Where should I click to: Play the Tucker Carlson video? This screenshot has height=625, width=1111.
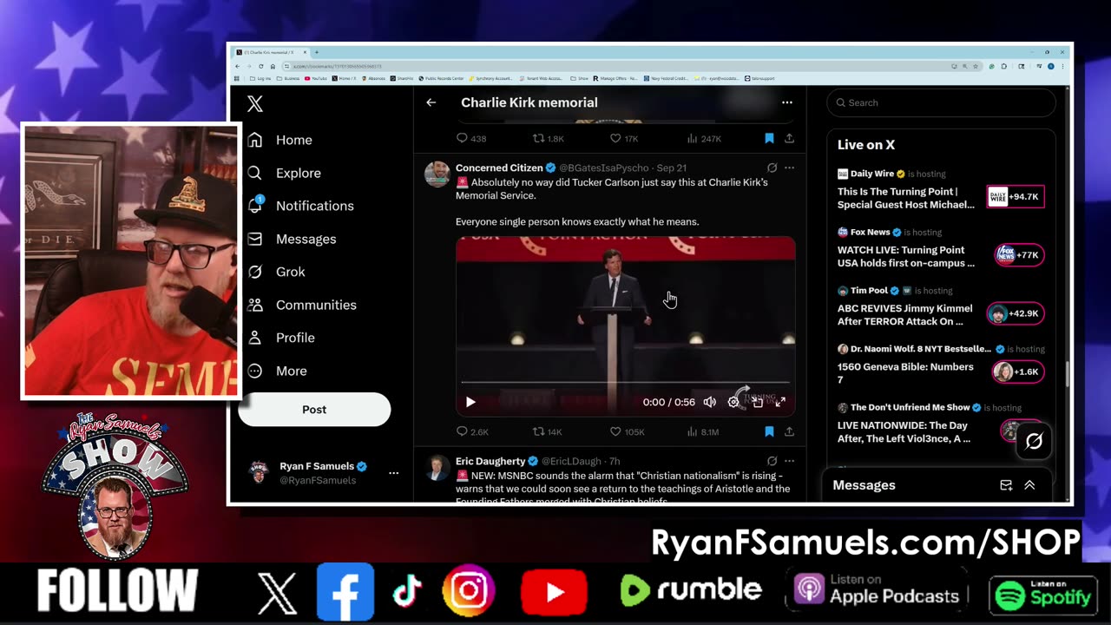point(470,402)
